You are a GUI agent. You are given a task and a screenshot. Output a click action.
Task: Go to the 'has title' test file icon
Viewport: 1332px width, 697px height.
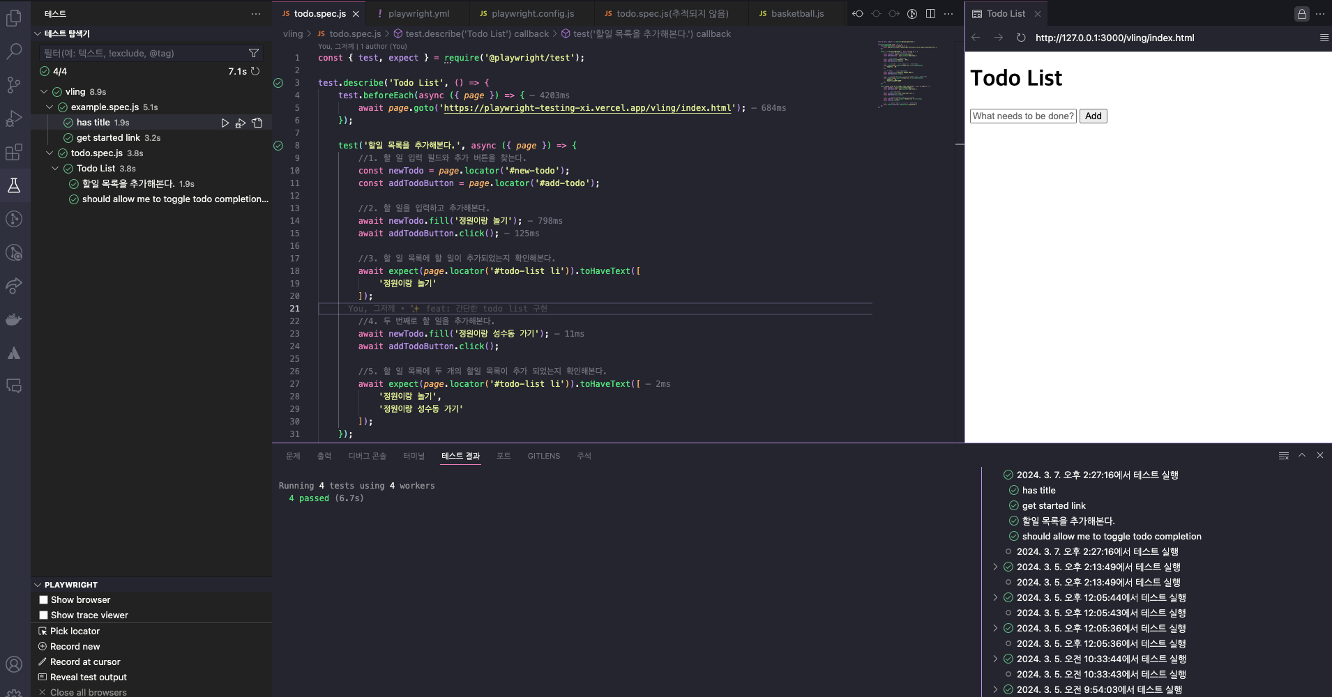tap(257, 123)
